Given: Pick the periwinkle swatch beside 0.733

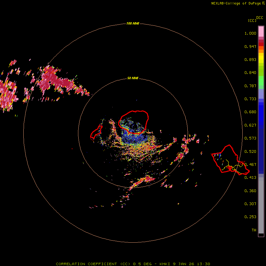Looking at the screenshot, I should click(x=261, y=94).
